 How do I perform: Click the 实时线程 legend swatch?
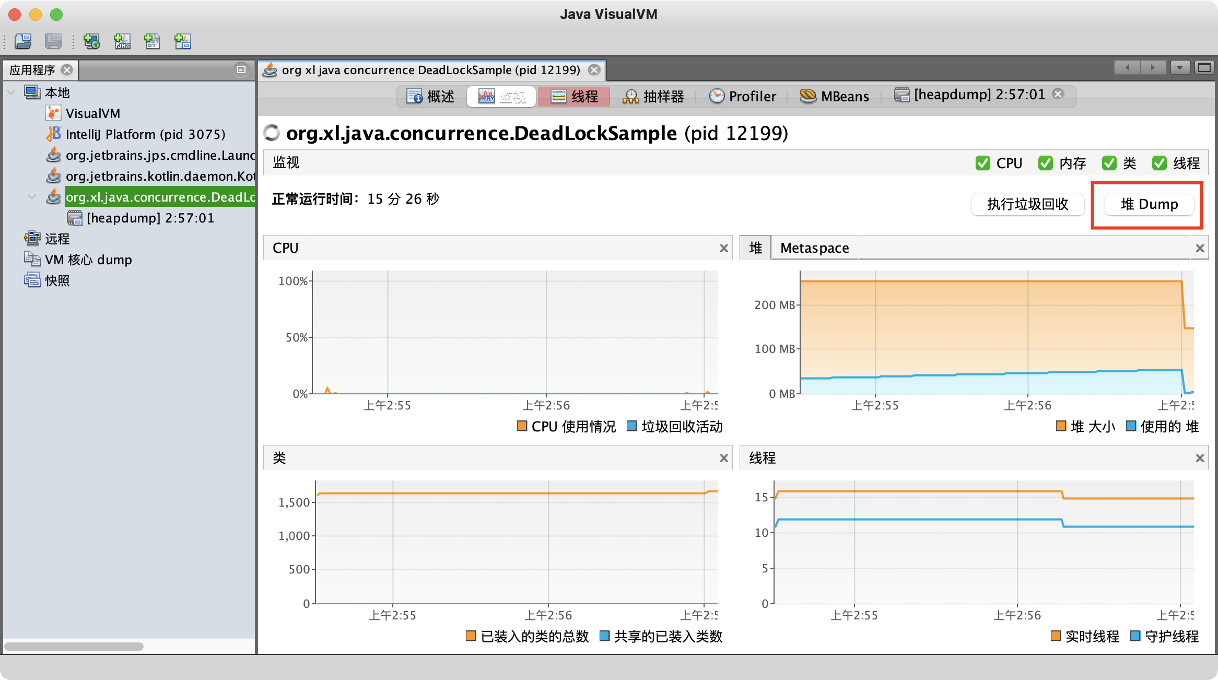click(1056, 636)
